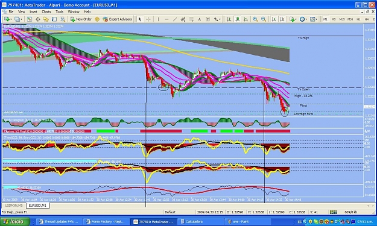Open the Indicators list dropdown arrow
This screenshot has width=377, height=226.
click(x=296, y=19)
